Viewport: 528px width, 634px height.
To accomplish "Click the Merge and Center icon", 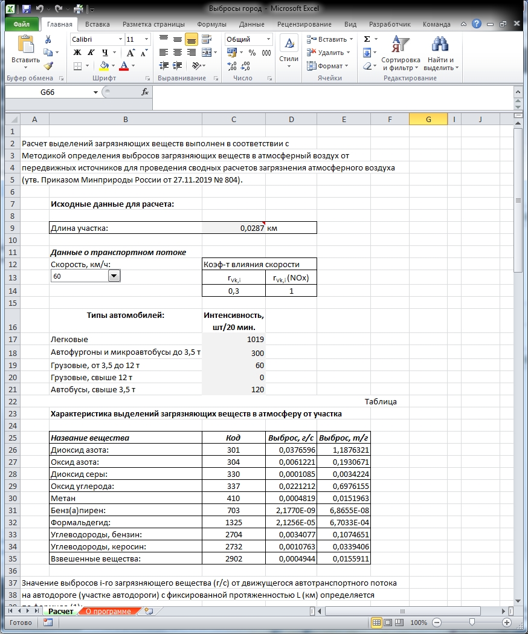I will pyautogui.click(x=207, y=53).
